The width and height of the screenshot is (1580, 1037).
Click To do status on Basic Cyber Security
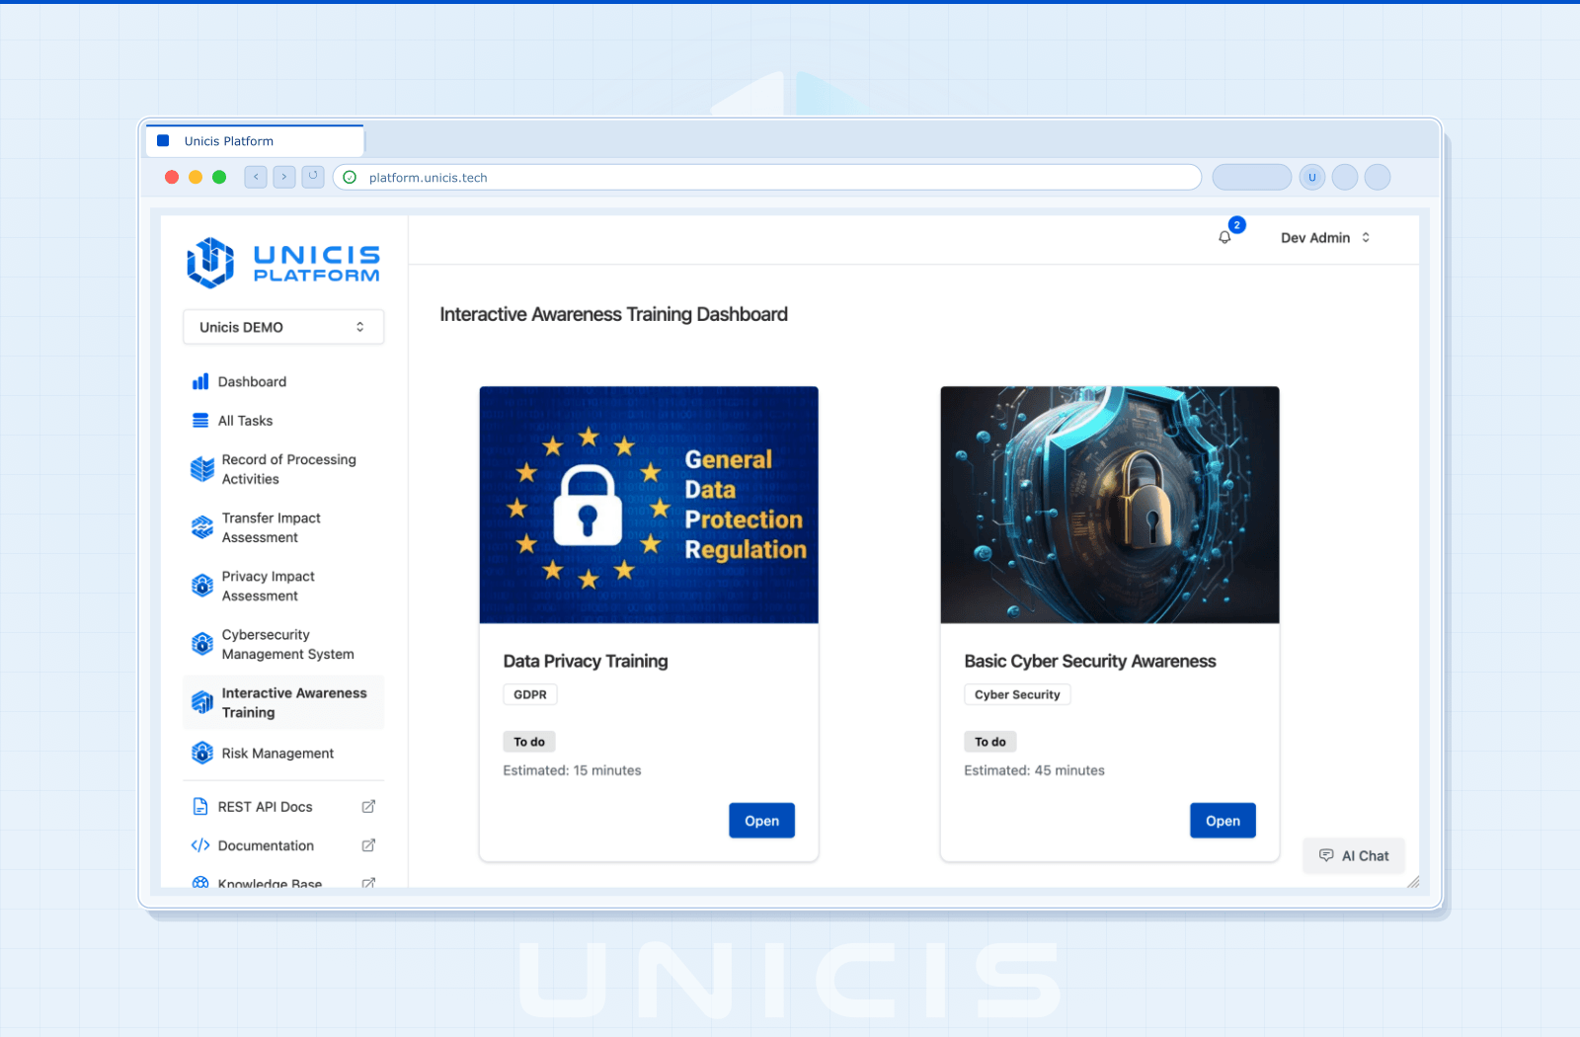(x=990, y=742)
